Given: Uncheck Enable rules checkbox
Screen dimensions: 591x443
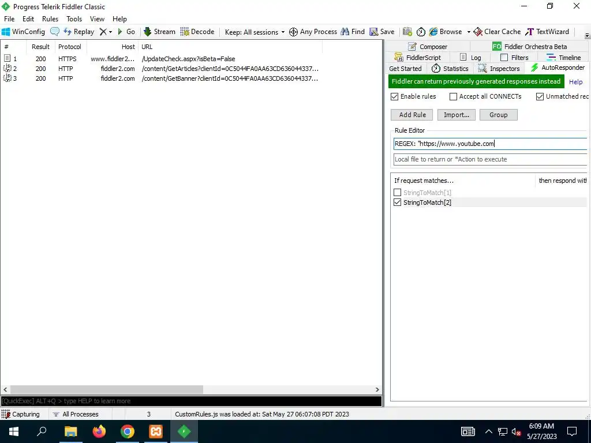Looking at the screenshot, I should click(394, 96).
